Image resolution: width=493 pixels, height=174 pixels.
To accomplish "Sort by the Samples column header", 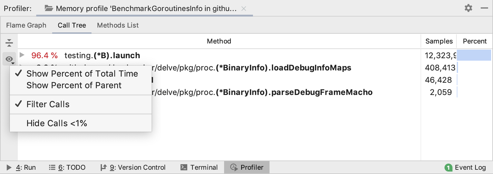I will 439,41.
